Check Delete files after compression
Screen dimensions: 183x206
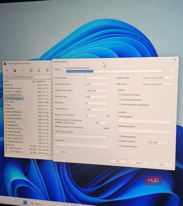coord(120,104)
